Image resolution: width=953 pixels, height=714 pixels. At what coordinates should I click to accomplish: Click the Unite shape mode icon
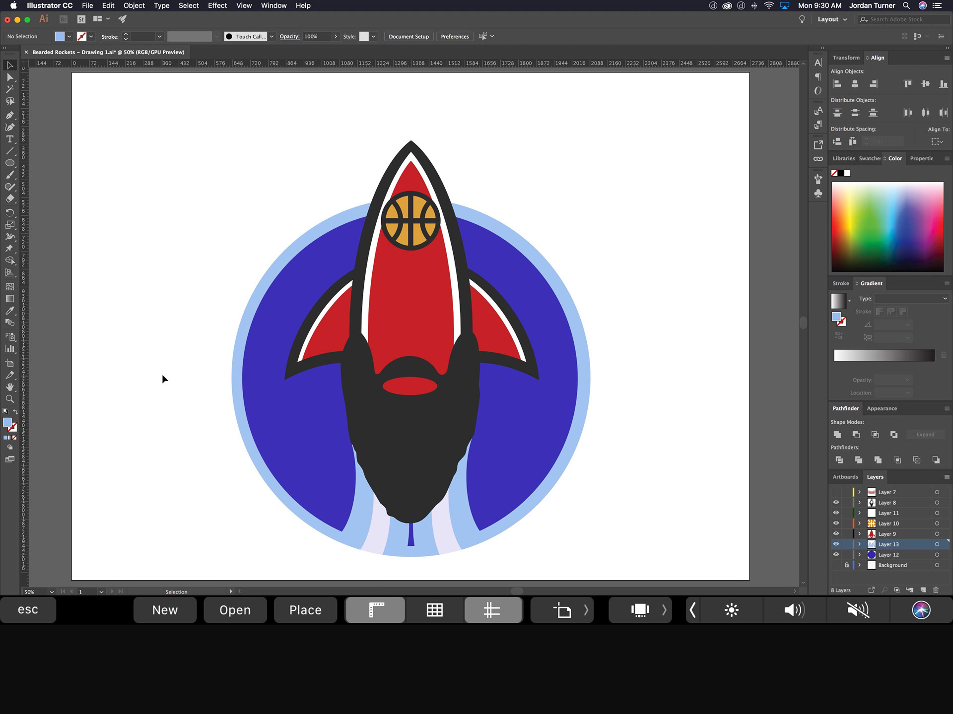[837, 435]
